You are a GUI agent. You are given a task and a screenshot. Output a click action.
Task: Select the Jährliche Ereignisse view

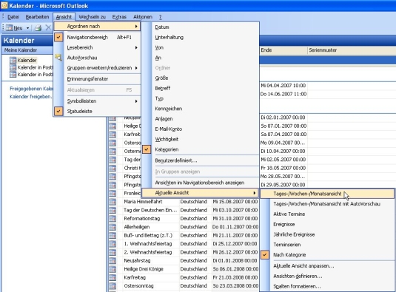327,234
